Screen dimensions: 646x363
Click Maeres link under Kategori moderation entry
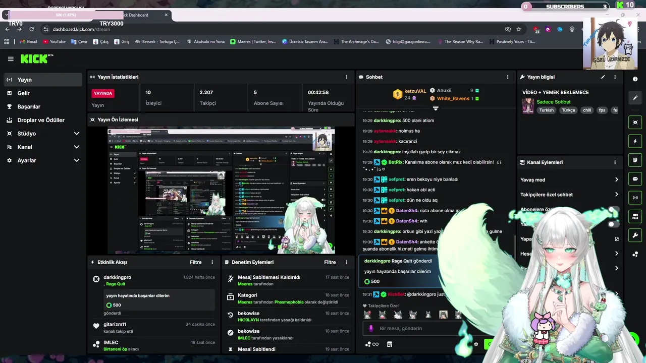tap(245, 302)
